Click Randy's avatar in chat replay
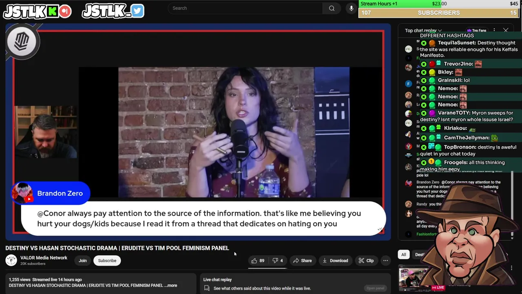This screenshot has height=294, width=522. [409, 204]
